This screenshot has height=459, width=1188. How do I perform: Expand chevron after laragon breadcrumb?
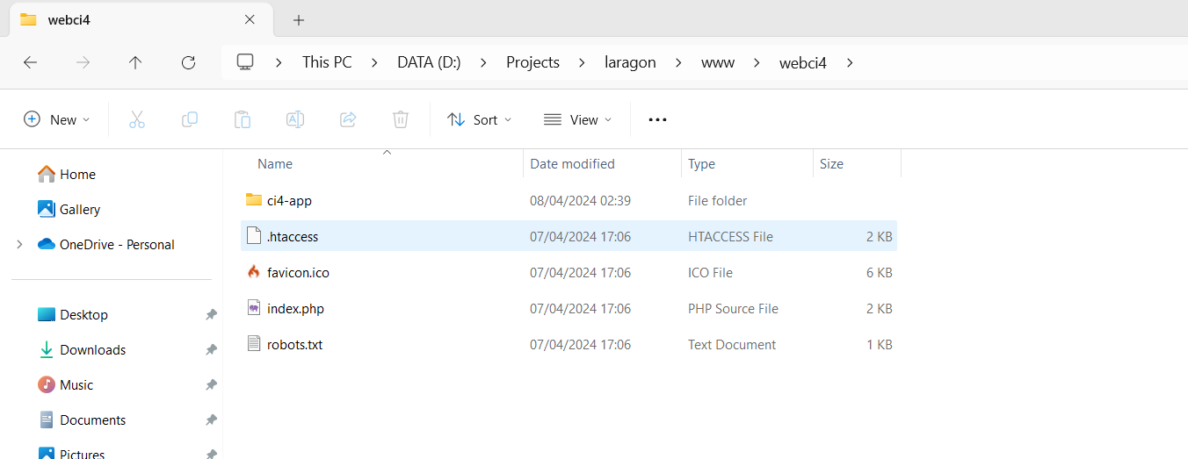(x=678, y=62)
